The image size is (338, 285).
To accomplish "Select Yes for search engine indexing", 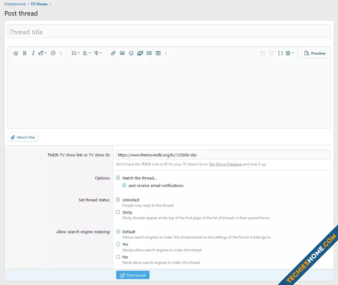I will pyautogui.click(x=118, y=244).
